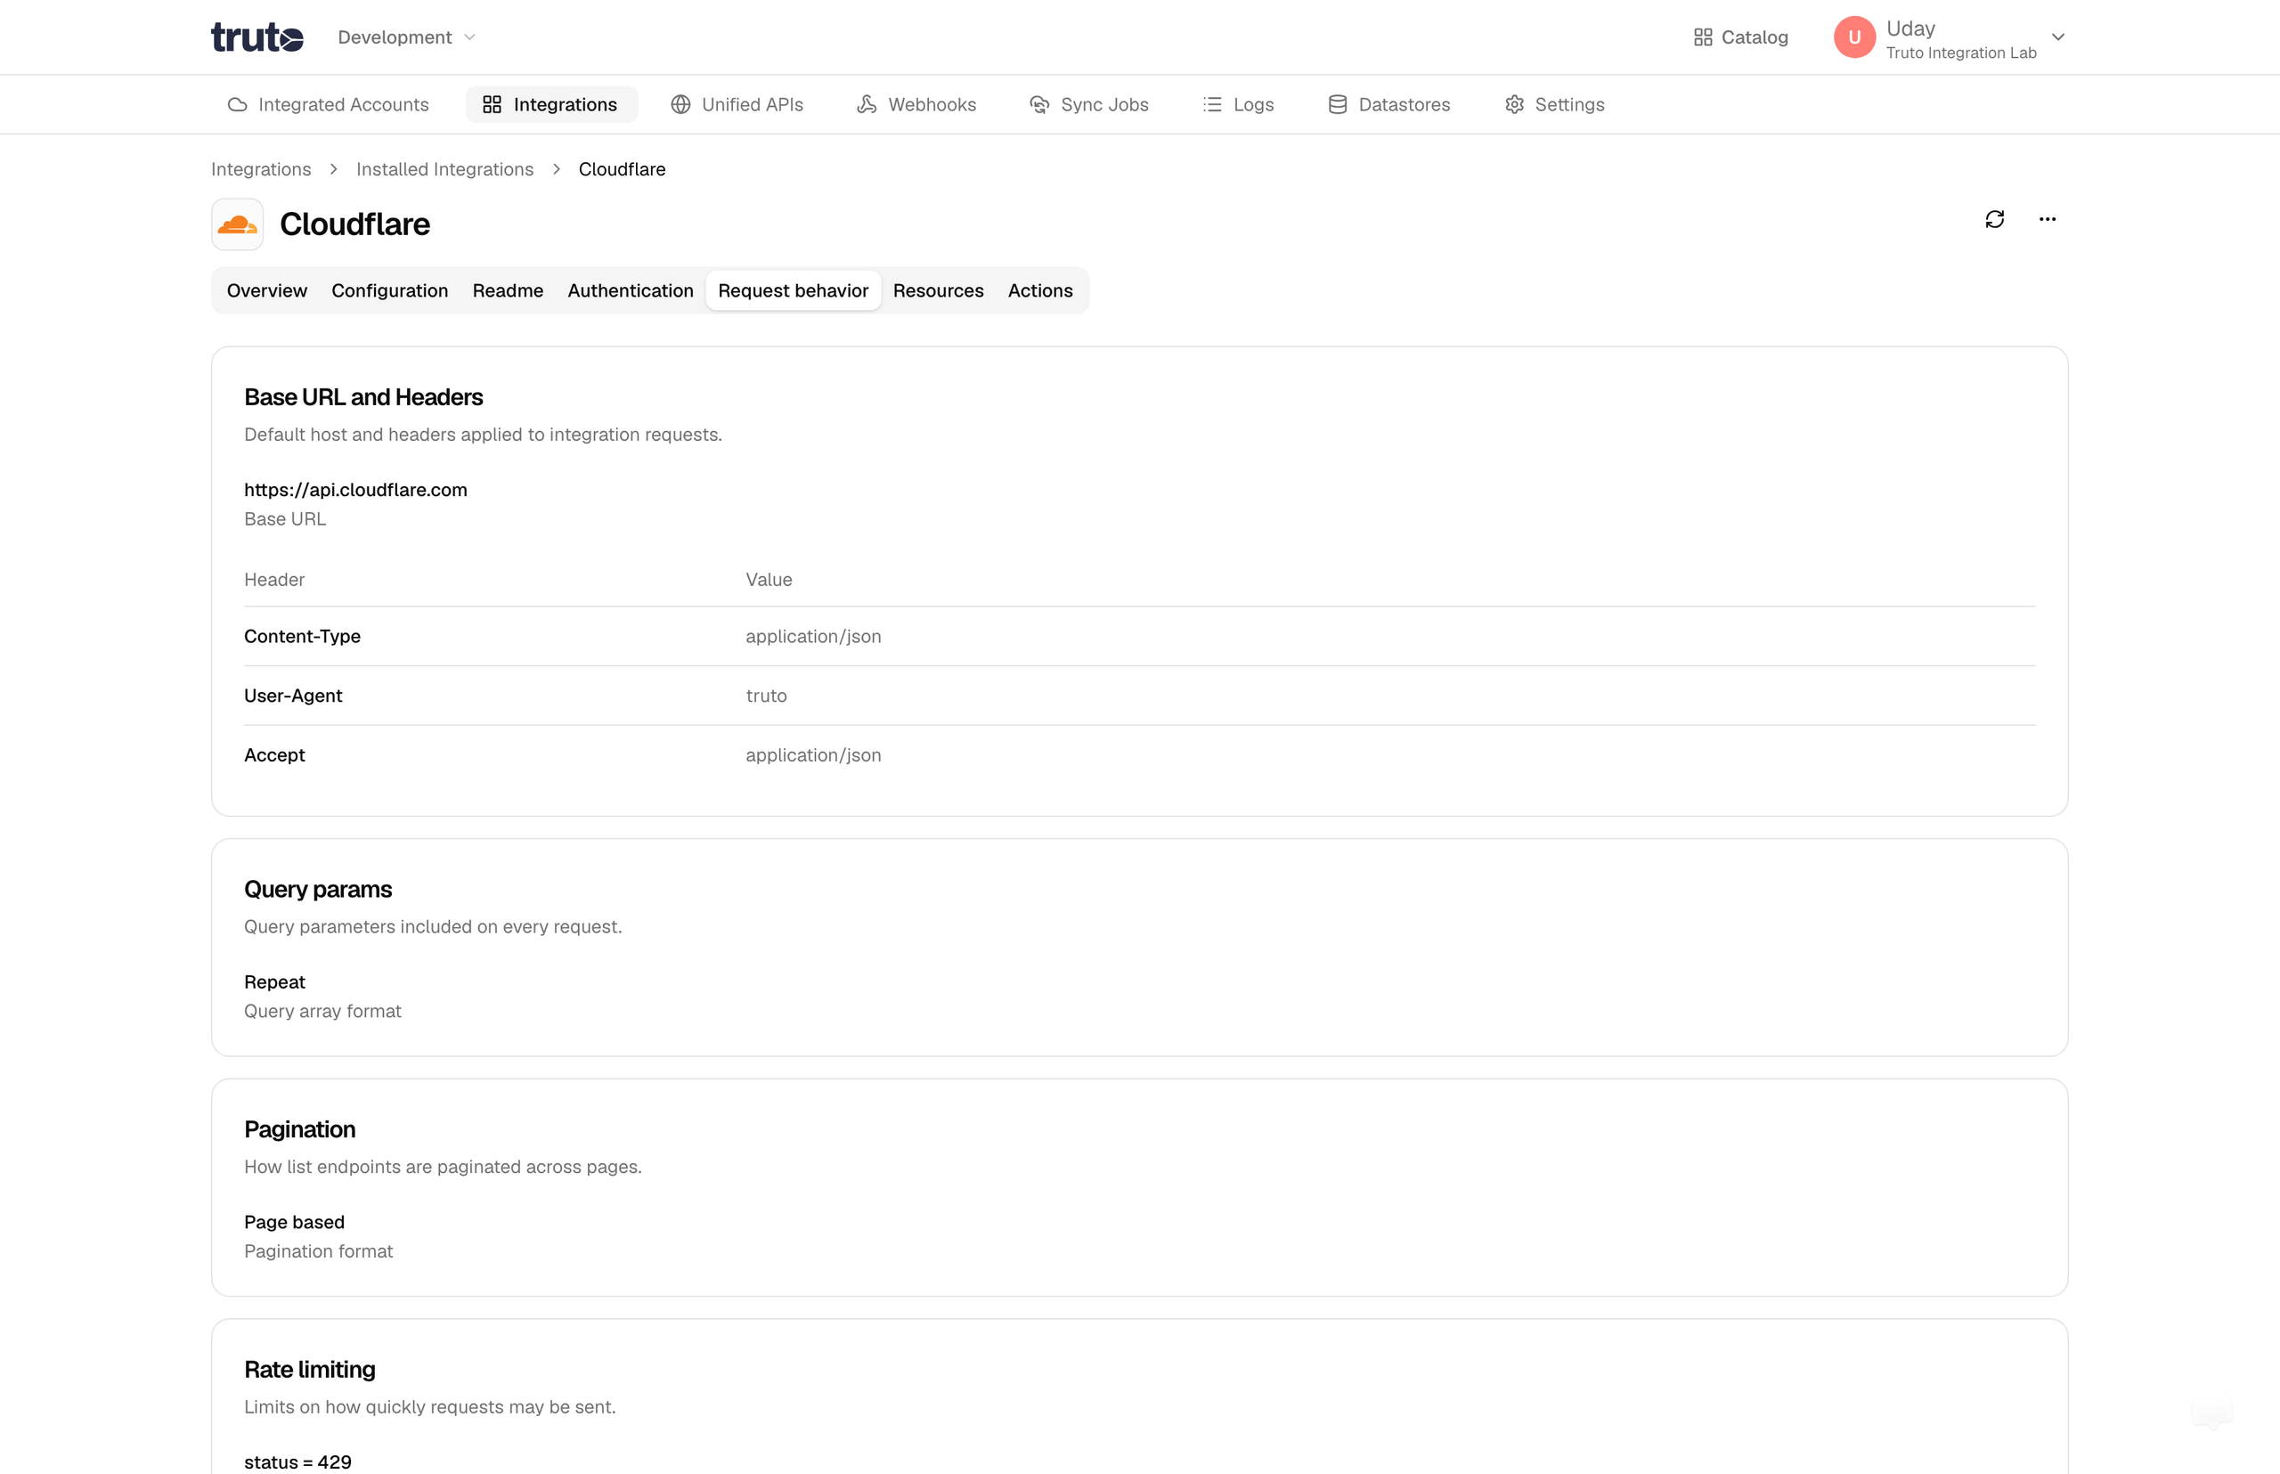Open Sync Jobs section
2280x1474 pixels.
[1089, 104]
